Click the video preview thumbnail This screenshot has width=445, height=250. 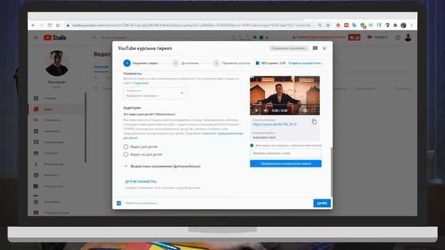tap(284, 96)
